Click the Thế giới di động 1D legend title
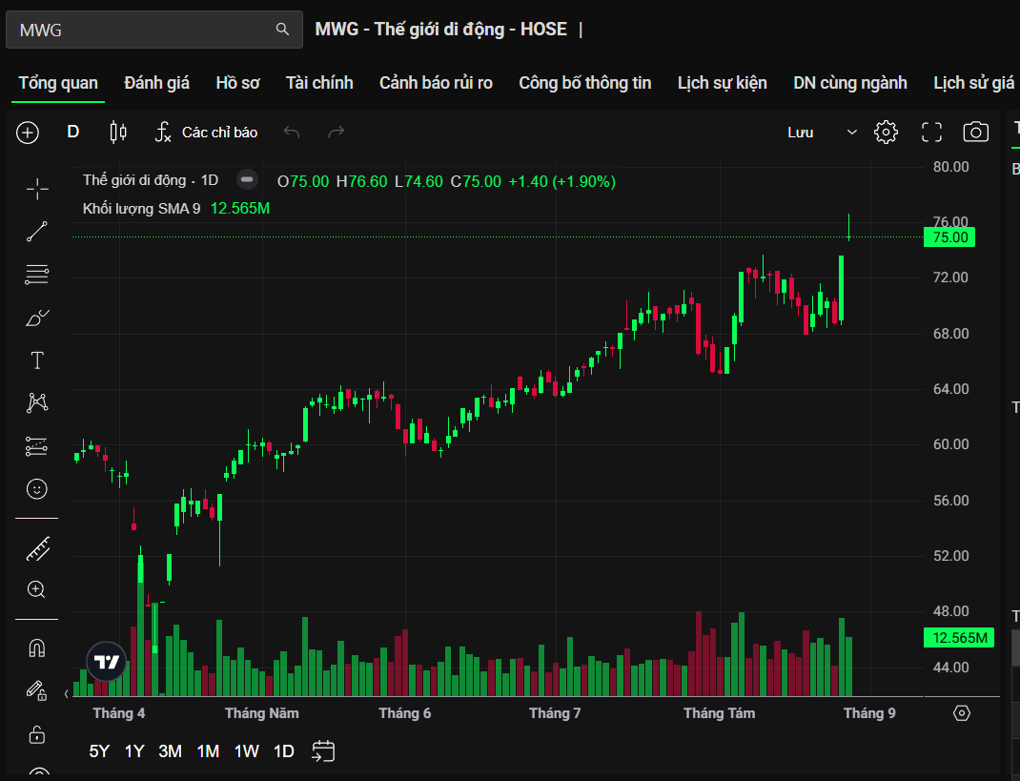This screenshot has height=781, width=1020. point(151,180)
